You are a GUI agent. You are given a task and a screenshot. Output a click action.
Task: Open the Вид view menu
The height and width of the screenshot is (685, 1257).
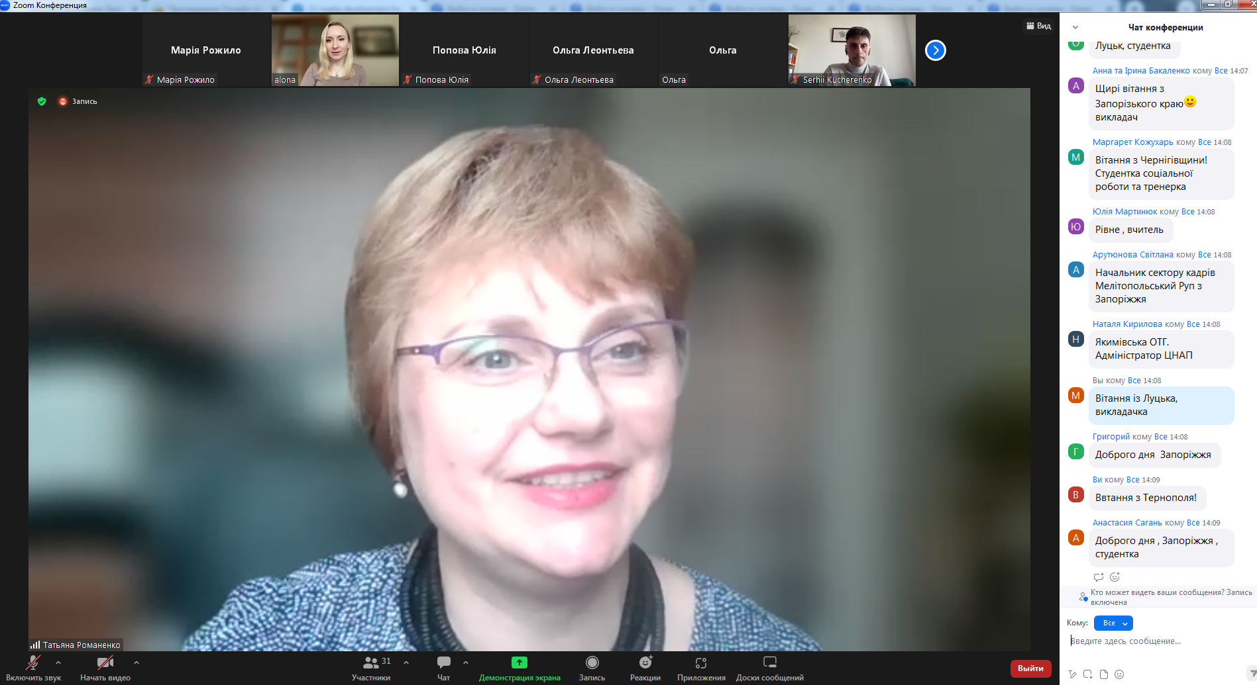point(1038,26)
